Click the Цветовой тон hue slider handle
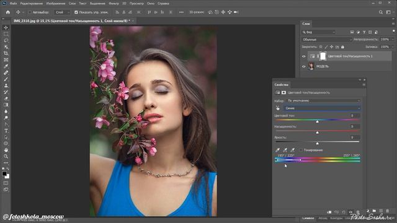The image size is (397, 223). [x=317, y=122]
